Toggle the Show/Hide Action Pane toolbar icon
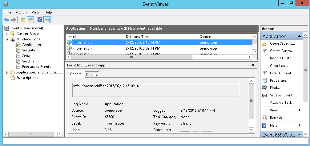This screenshot has width=310, height=146. (x=47, y=20)
